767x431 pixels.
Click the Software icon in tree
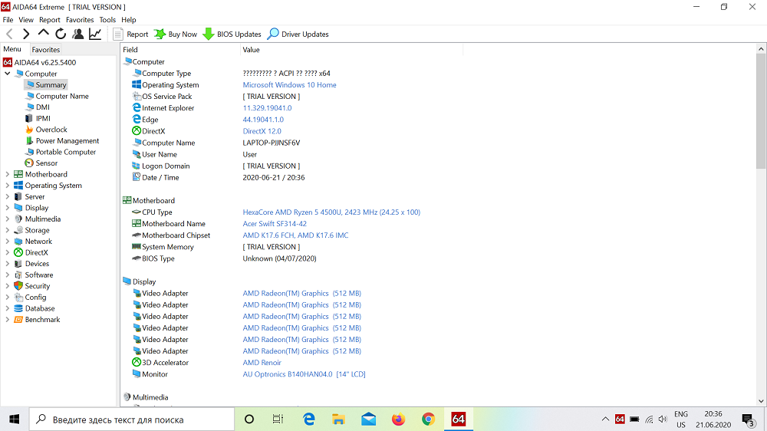click(x=18, y=275)
